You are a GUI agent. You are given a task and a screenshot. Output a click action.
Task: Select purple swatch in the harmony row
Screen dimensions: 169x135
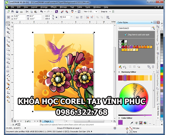125,78
